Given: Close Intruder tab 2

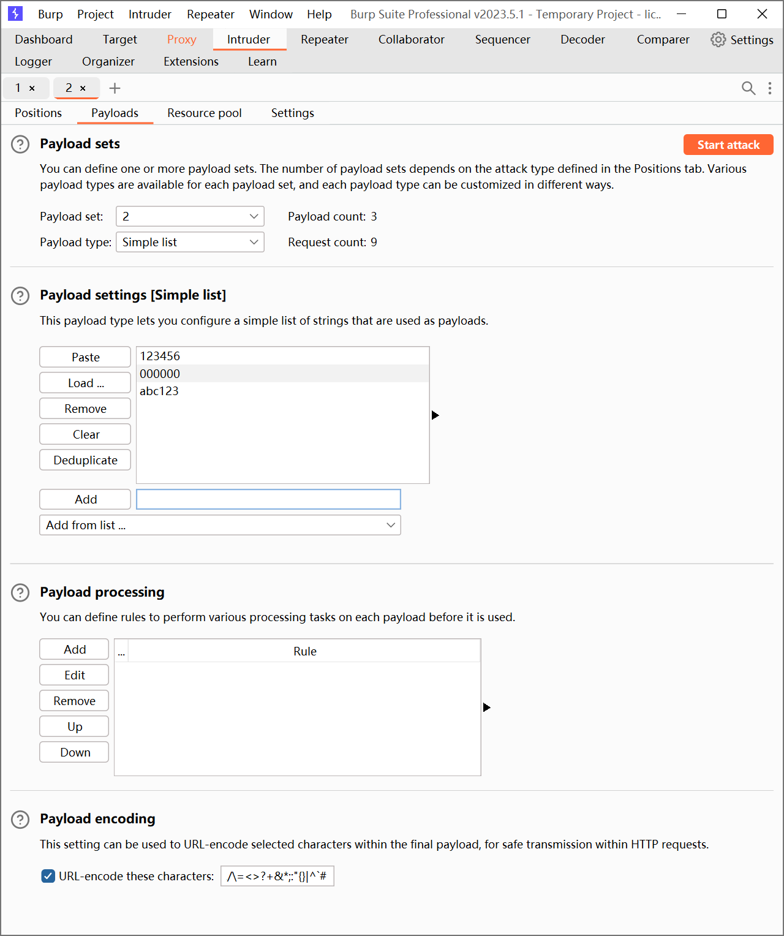Looking at the screenshot, I should point(83,88).
